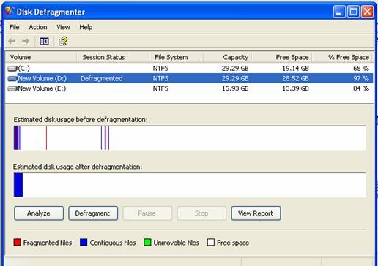Click the disk usage before defragmentation bar
The image size is (378, 266).
coord(190,138)
